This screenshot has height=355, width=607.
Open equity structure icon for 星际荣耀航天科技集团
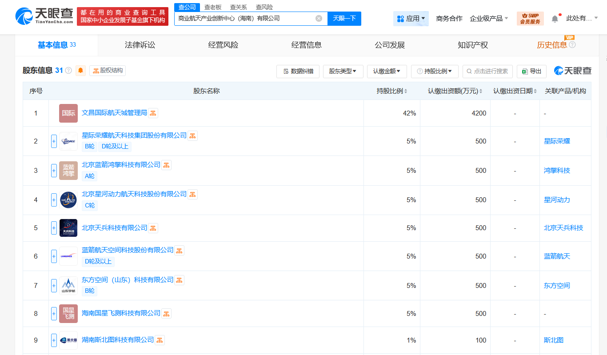192,136
